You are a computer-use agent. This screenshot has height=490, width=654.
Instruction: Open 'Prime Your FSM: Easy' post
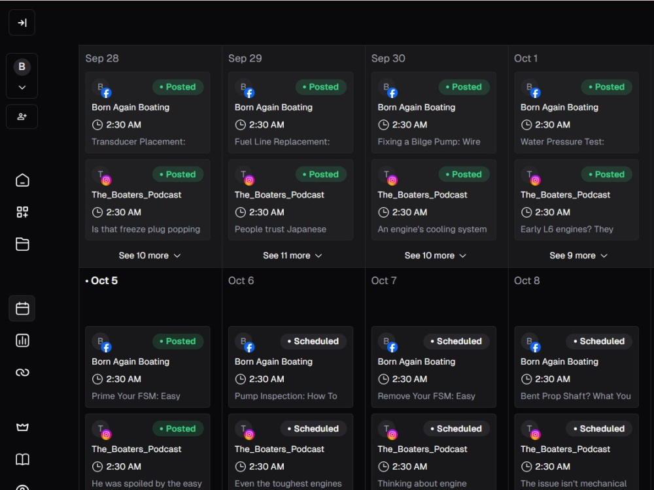coord(148,367)
